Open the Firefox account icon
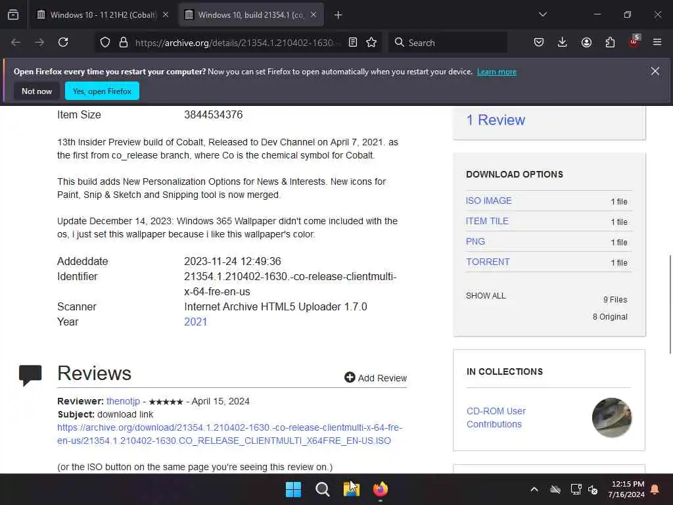The image size is (673, 505). click(x=586, y=43)
